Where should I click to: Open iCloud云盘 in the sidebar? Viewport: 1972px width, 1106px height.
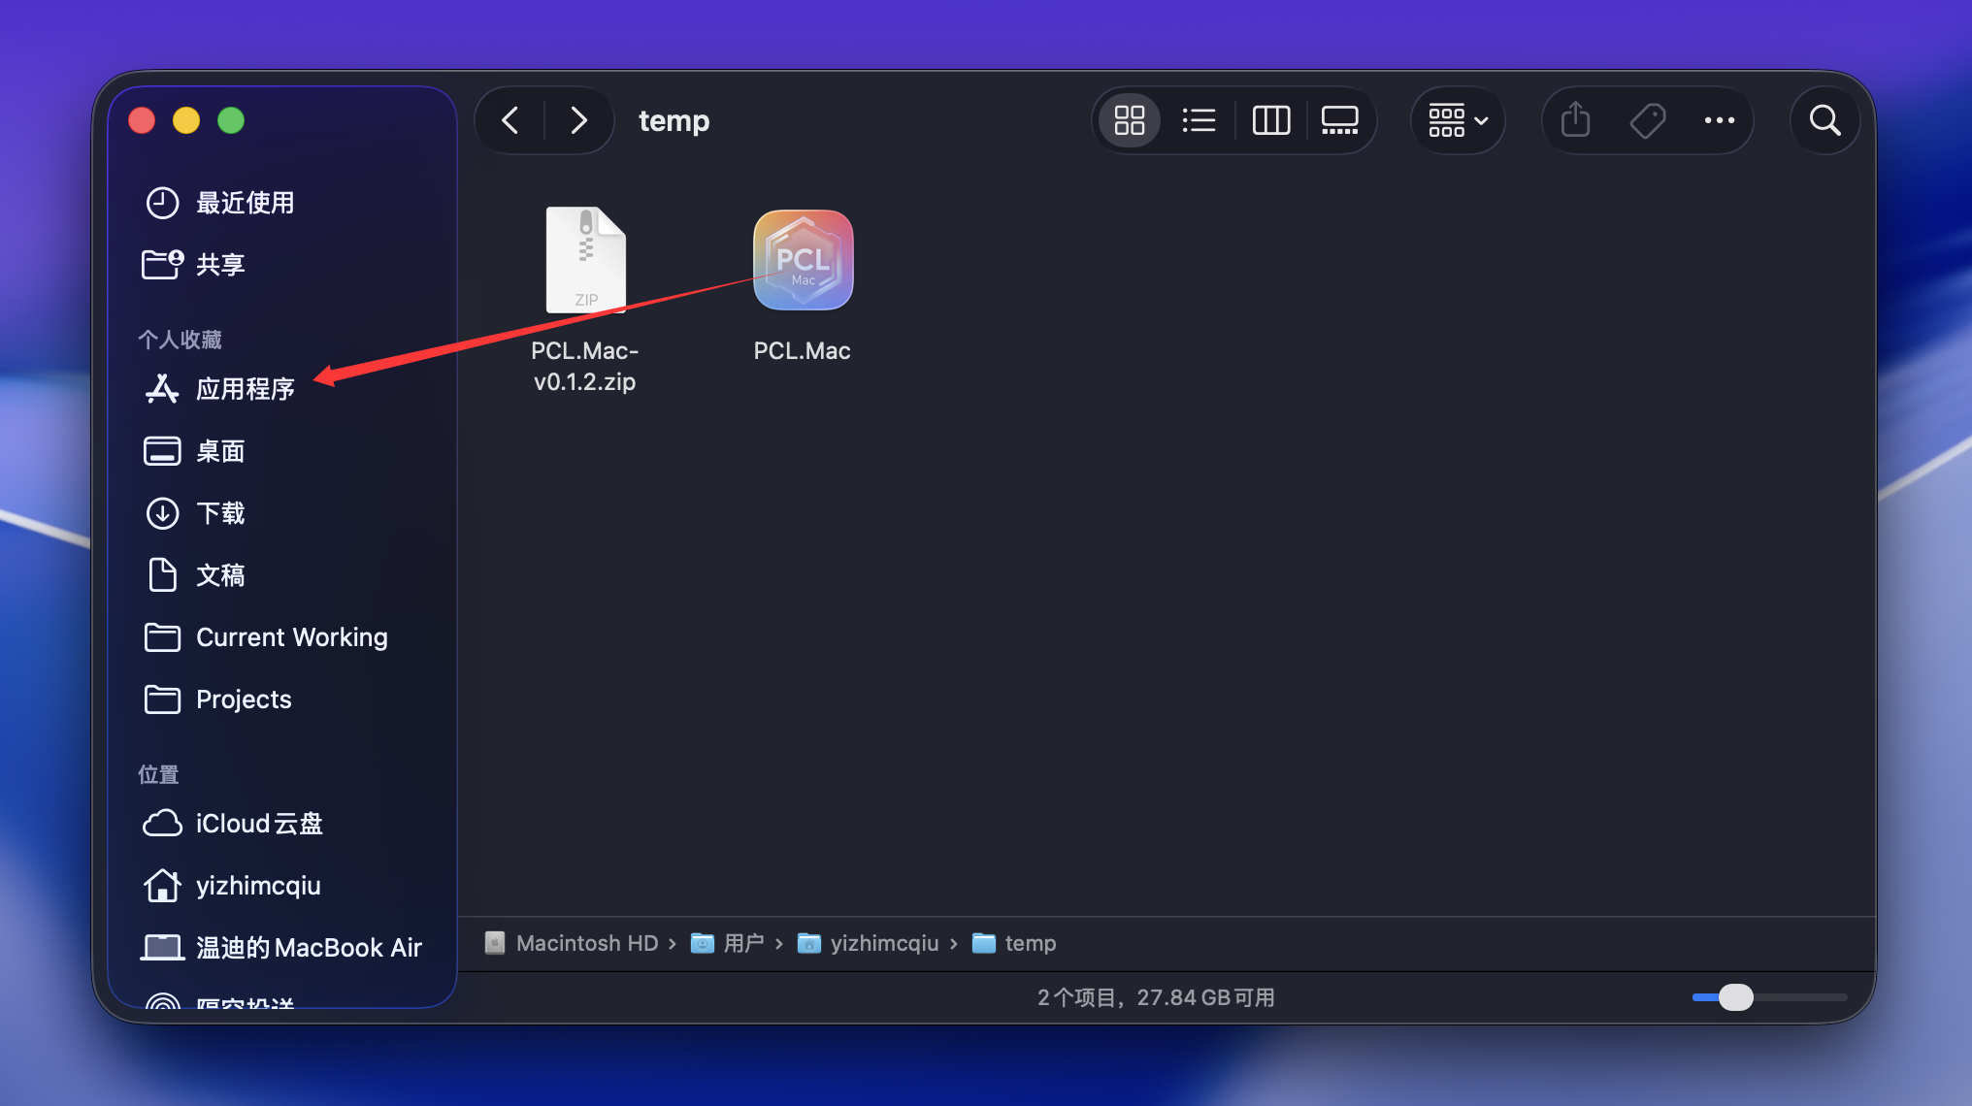258,824
